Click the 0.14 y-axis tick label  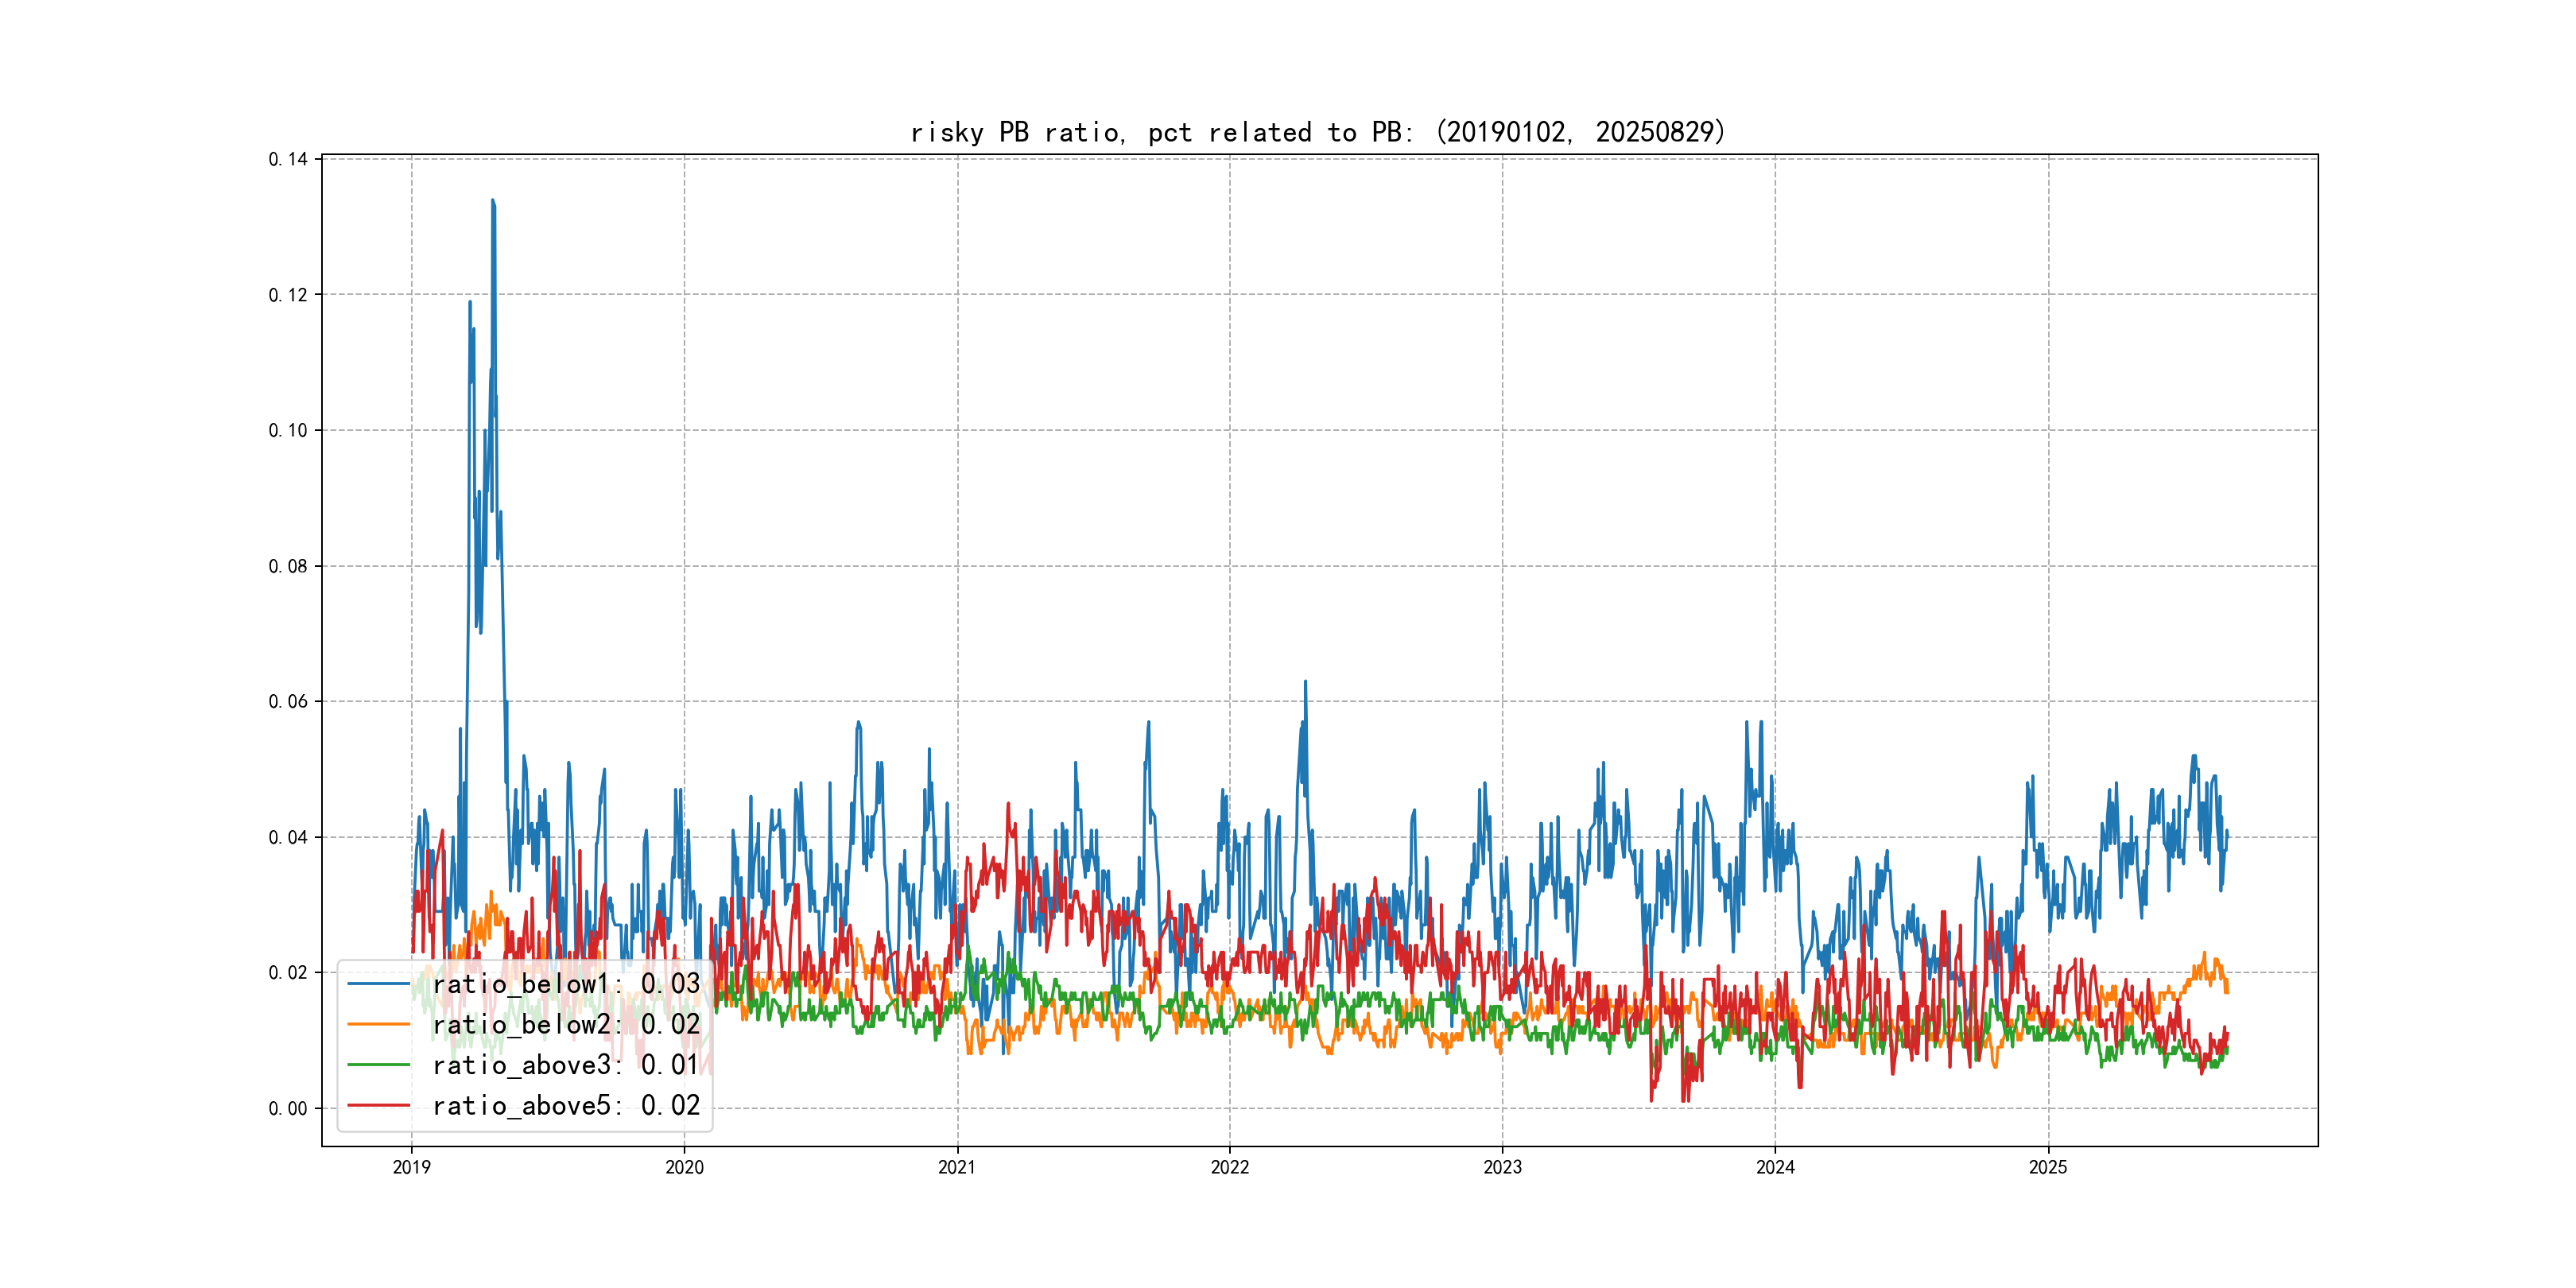point(288,159)
